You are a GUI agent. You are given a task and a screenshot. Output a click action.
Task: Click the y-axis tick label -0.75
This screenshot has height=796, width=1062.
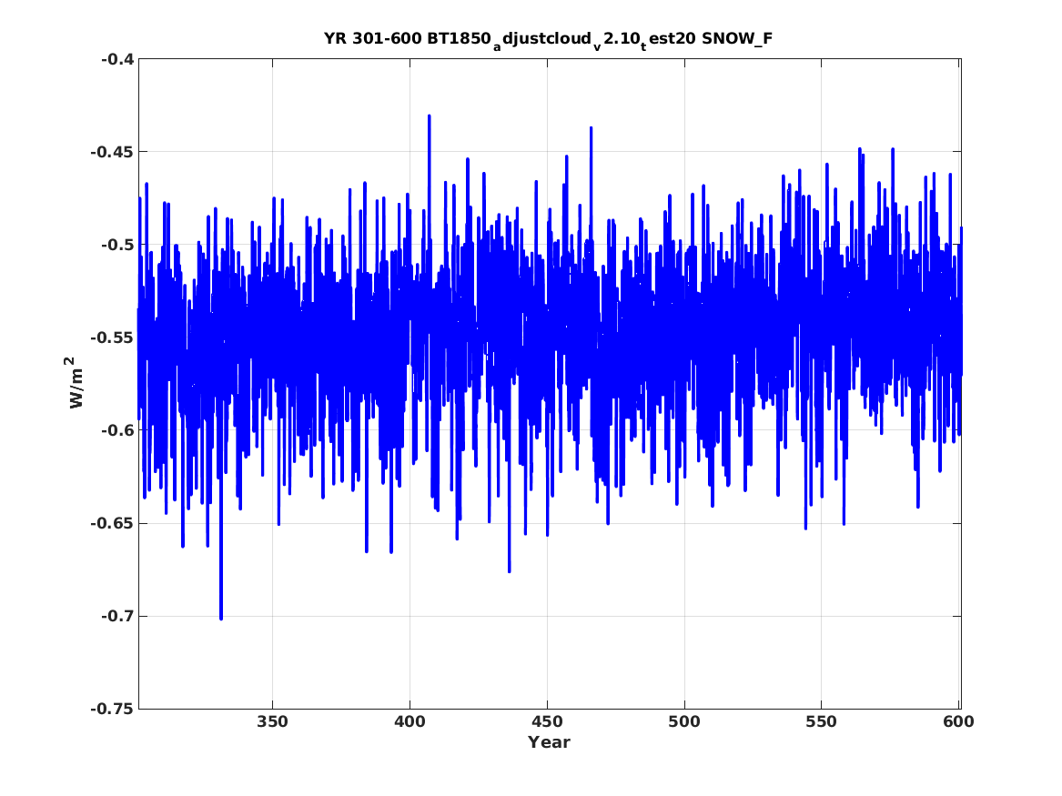click(x=112, y=710)
